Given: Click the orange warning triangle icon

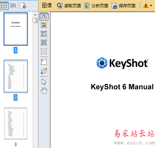Looking at the screenshot, I should click(146, 6).
